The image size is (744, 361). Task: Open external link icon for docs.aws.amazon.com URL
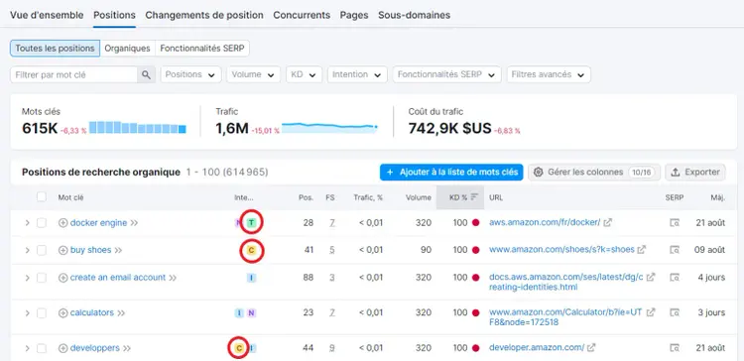[651, 277]
